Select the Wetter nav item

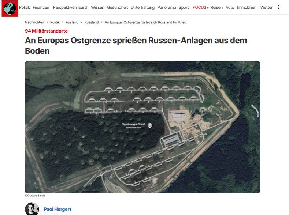point(266,7)
